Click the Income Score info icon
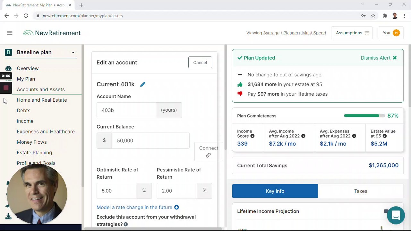411x231 pixels. point(253,136)
